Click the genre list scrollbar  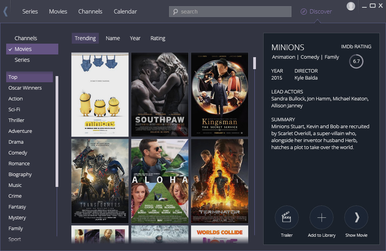pos(57,132)
